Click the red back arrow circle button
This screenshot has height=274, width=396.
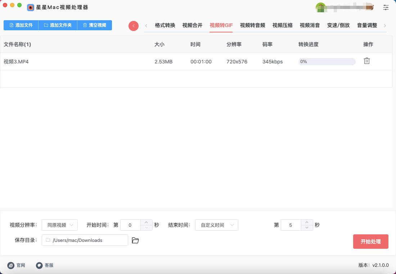134,26
